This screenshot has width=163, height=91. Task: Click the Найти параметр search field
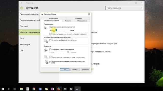point(124,8)
